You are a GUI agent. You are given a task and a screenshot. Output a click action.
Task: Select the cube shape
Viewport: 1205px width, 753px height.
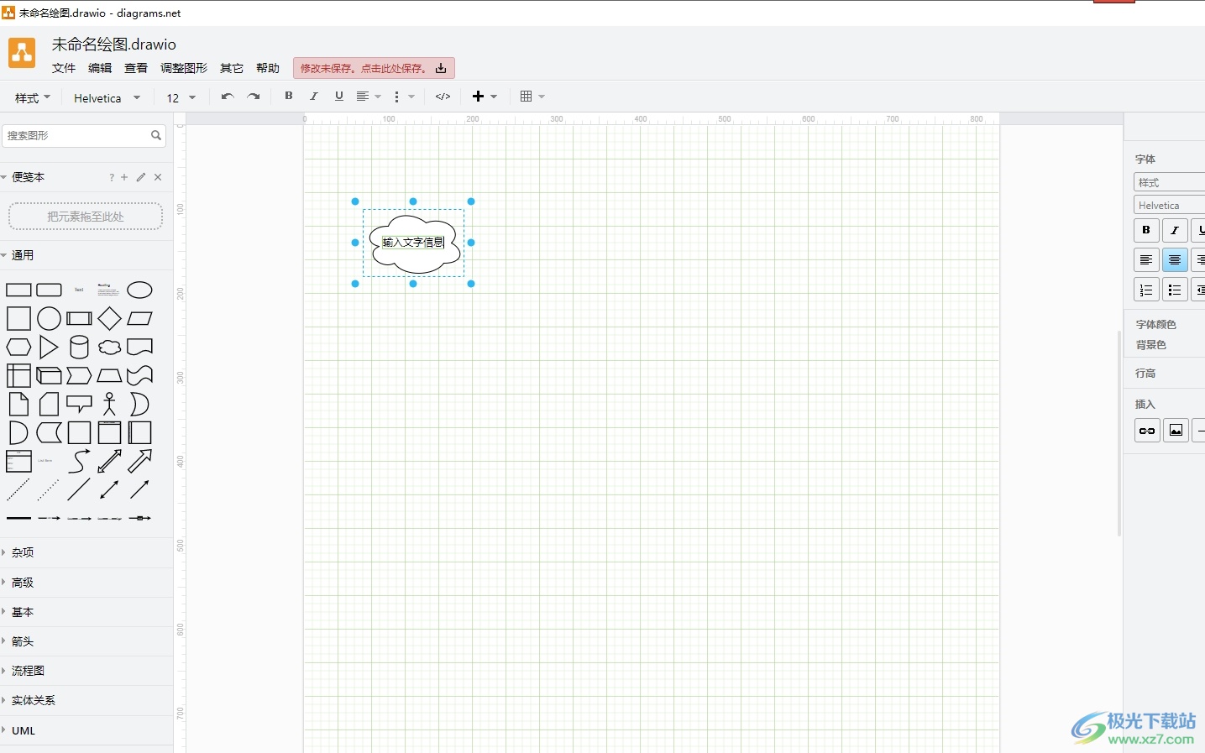click(x=49, y=376)
